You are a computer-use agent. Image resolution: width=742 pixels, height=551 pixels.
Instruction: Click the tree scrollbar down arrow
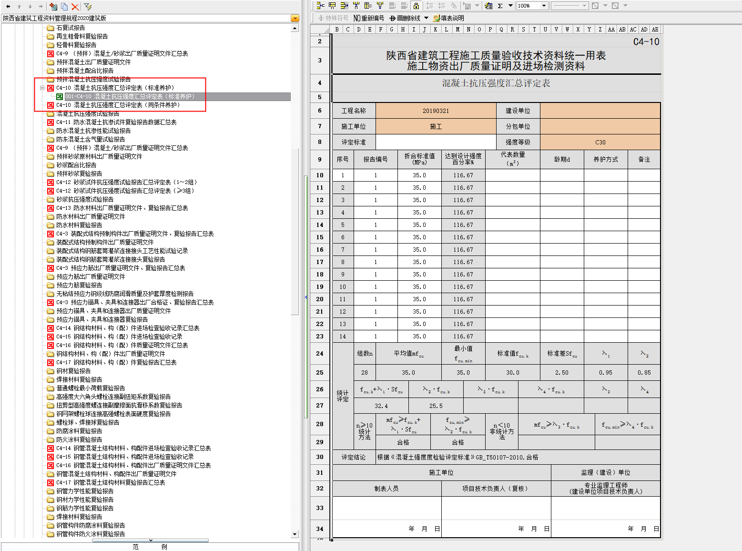click(x=295, y=534)
